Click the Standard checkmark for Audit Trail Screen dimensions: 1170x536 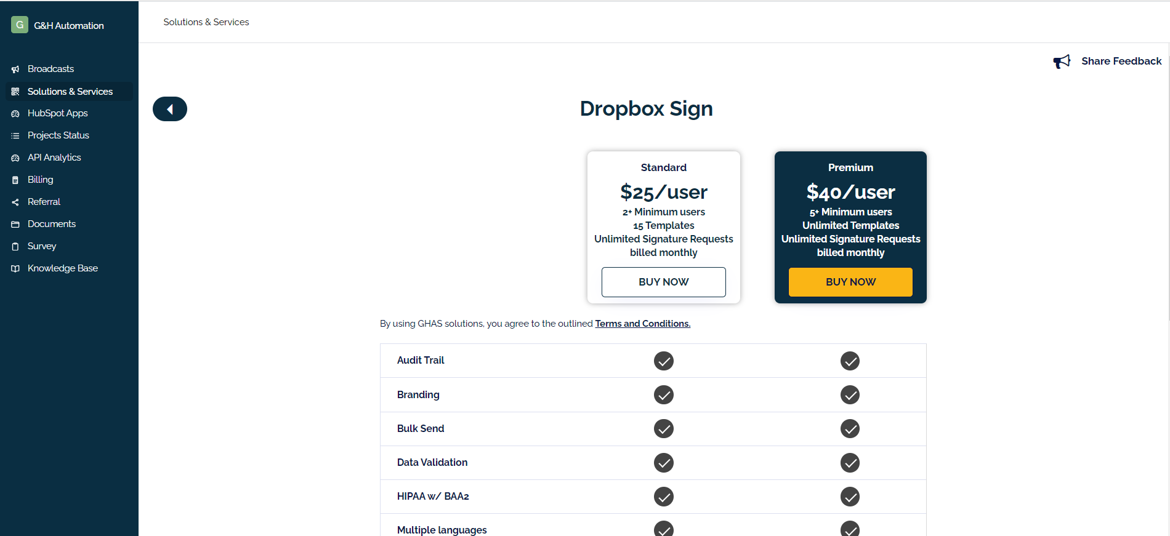tap(663, 361)
